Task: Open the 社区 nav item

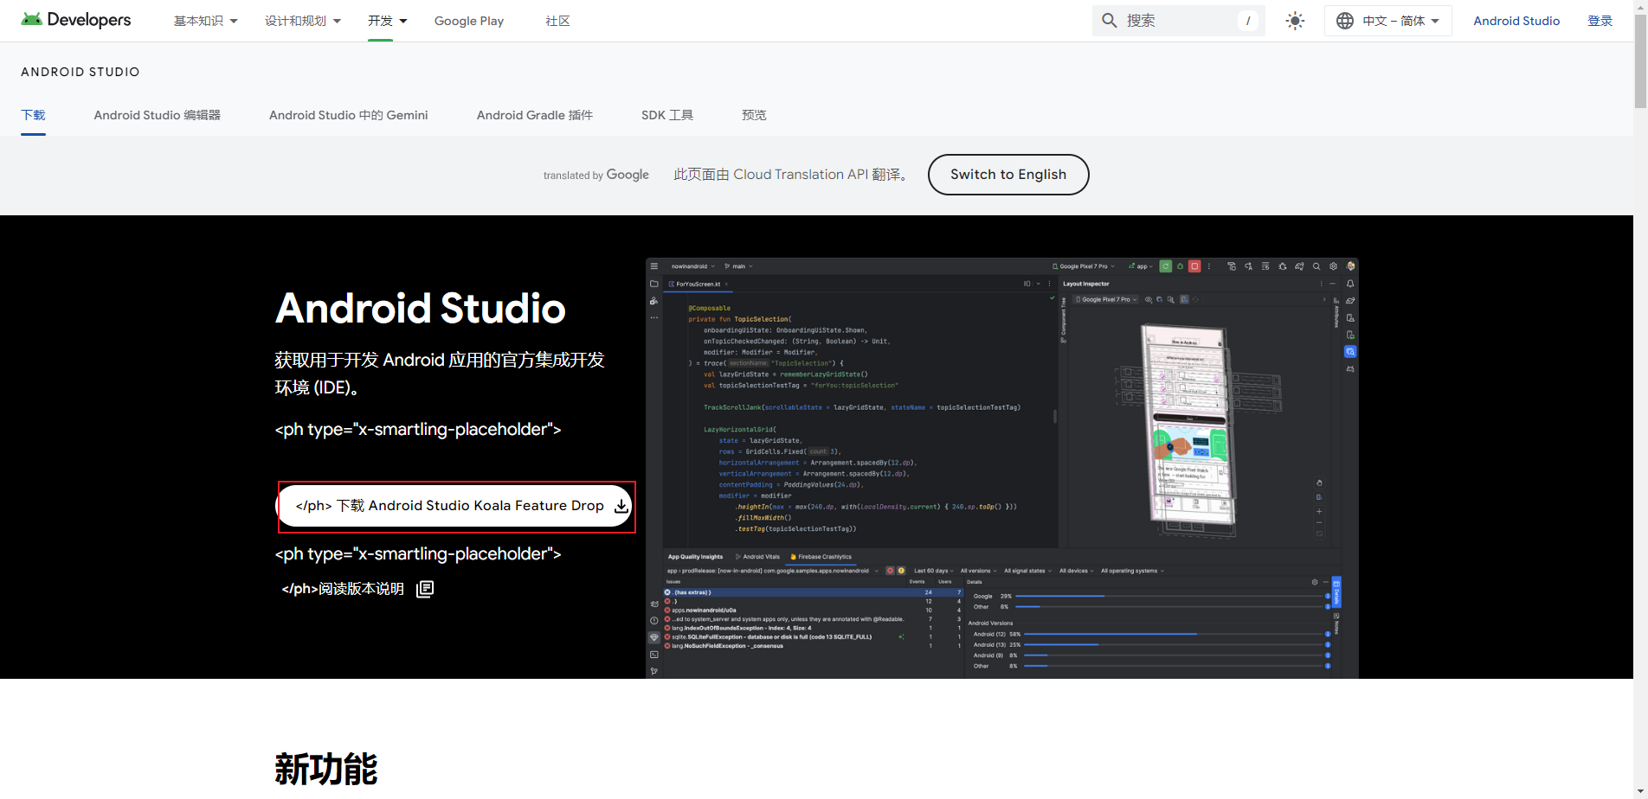Action: click(557, 21)
